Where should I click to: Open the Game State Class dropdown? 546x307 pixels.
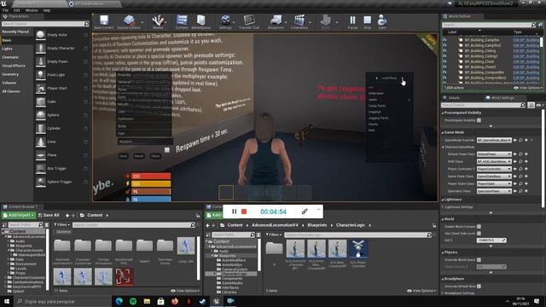(494, 177)
